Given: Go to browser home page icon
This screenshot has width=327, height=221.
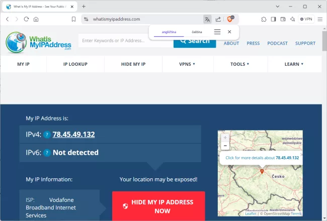Looking at the screenshot, I should pos(36,19).
